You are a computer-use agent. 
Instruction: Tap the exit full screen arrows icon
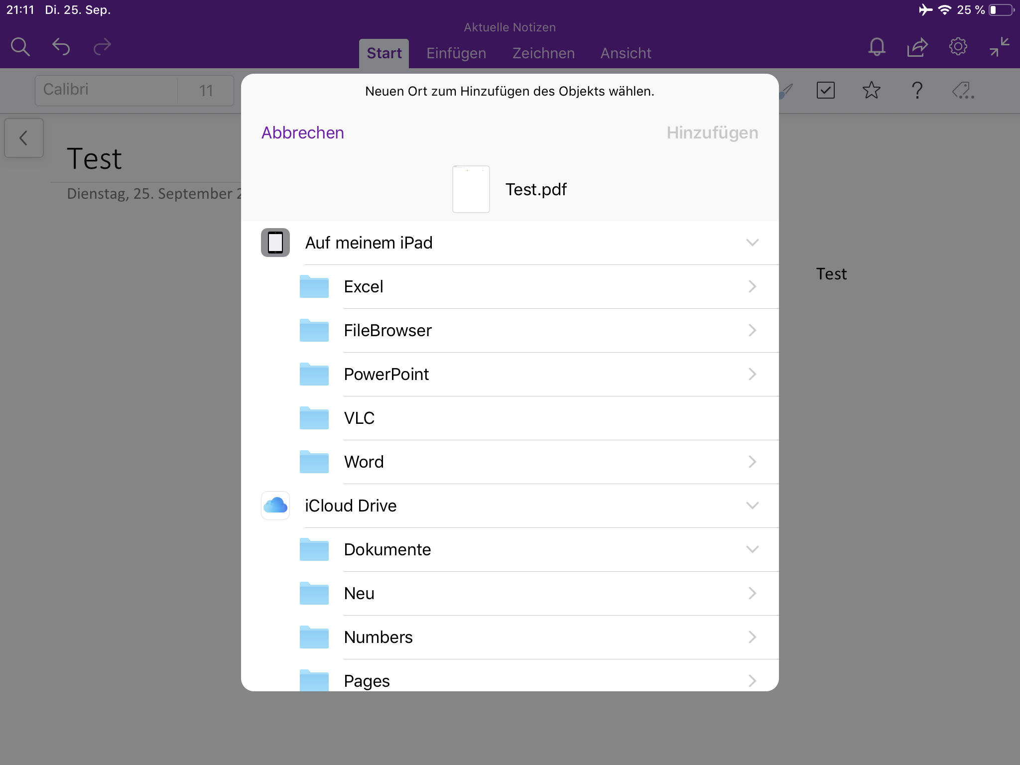point(999,47)
